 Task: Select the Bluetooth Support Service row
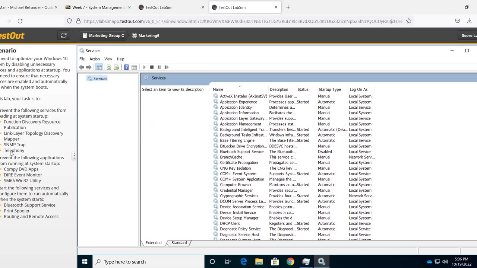(x=294, y=152)
